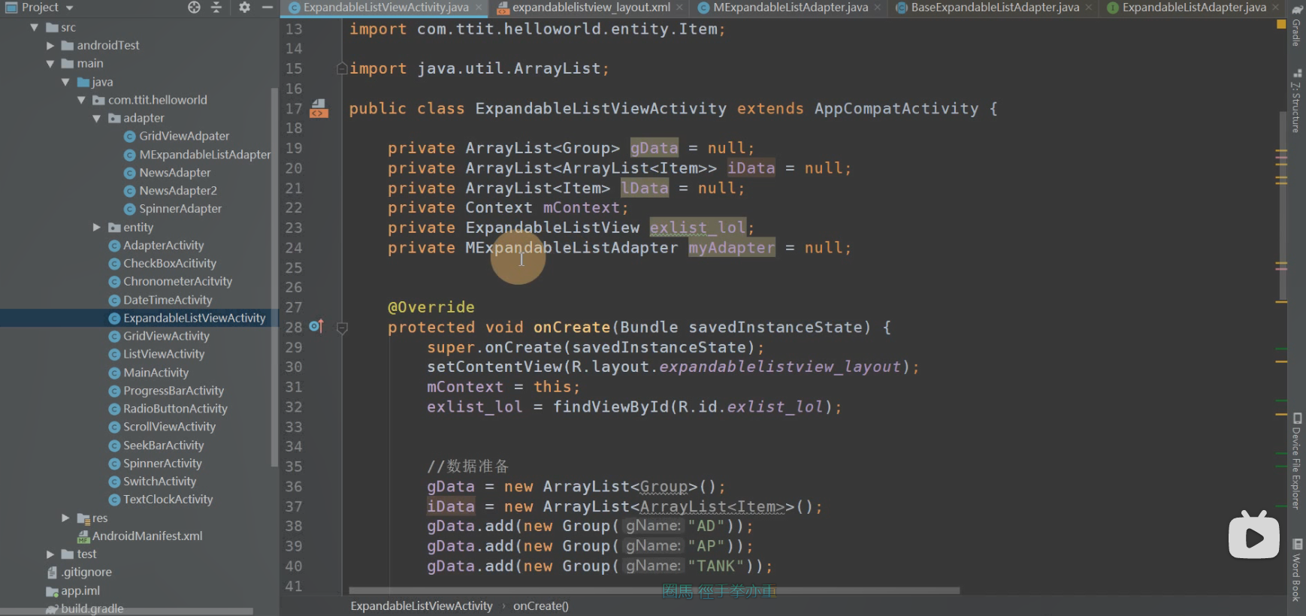The width and height of the screenshot is (1306, 616).
Task: Fold the onCreate method at line 28
Action: coord(342,328)
